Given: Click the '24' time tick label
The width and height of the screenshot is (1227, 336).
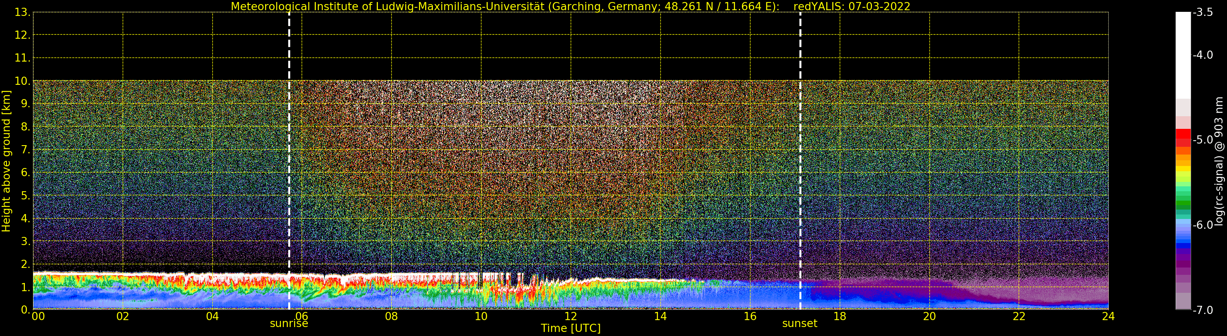Looking at the screenshot, I should click(1108, 316).
